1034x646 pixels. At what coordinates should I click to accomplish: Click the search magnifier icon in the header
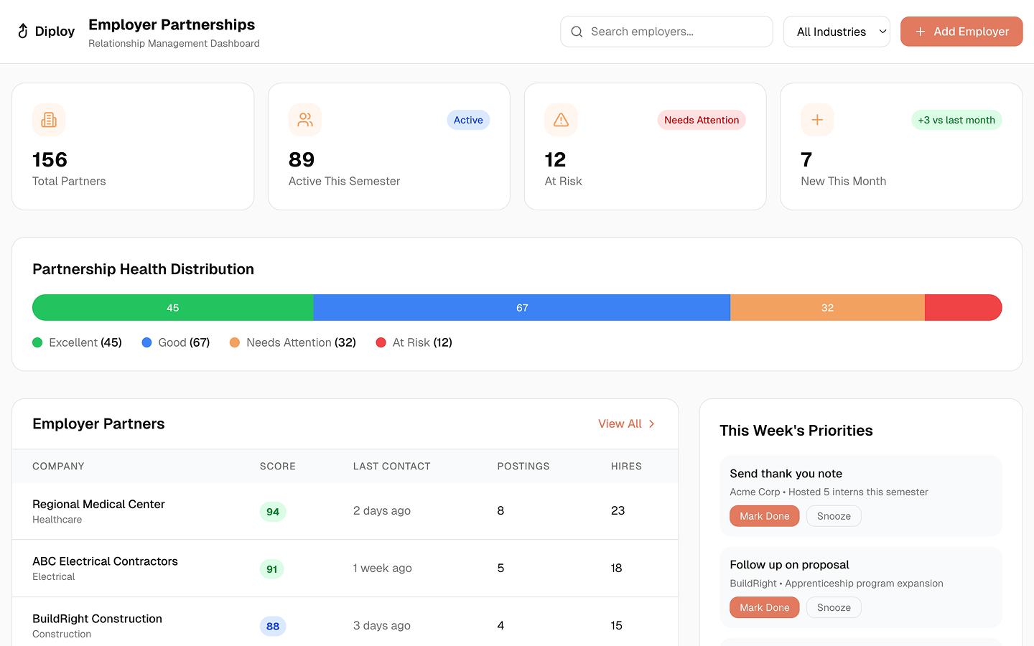[577, 32]
